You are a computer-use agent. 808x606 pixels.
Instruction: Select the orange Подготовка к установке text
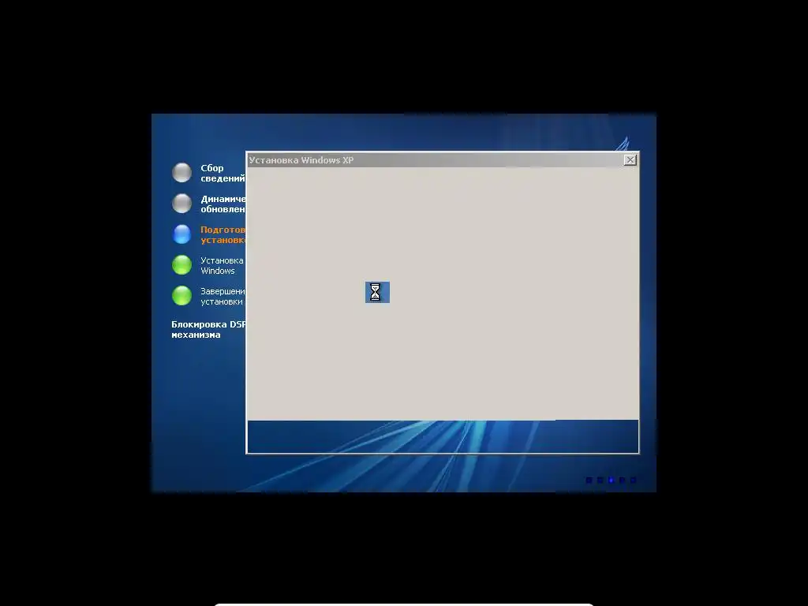click(223, 234)
